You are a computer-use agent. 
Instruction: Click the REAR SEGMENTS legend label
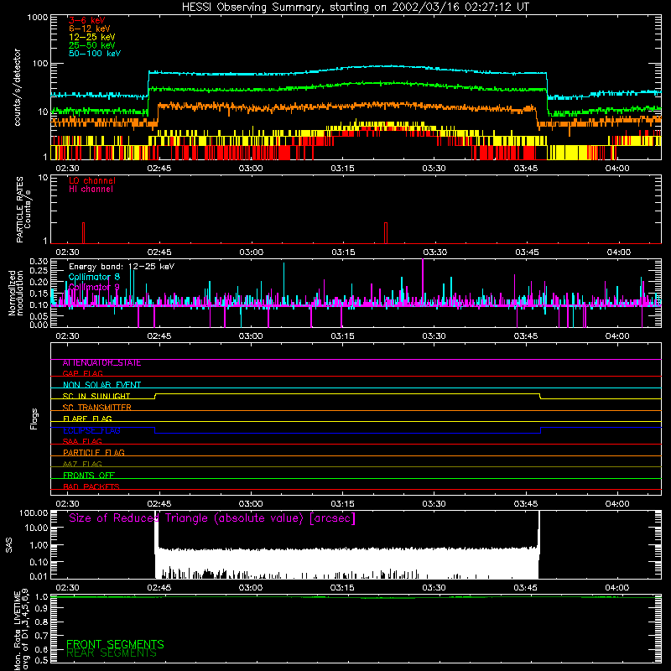[112, 653]
